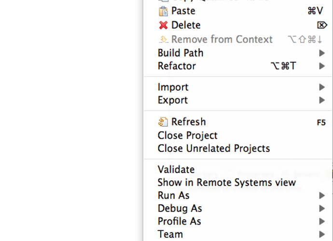
Task: Click the Refresh page icon
Action: [x=163, y=122]
